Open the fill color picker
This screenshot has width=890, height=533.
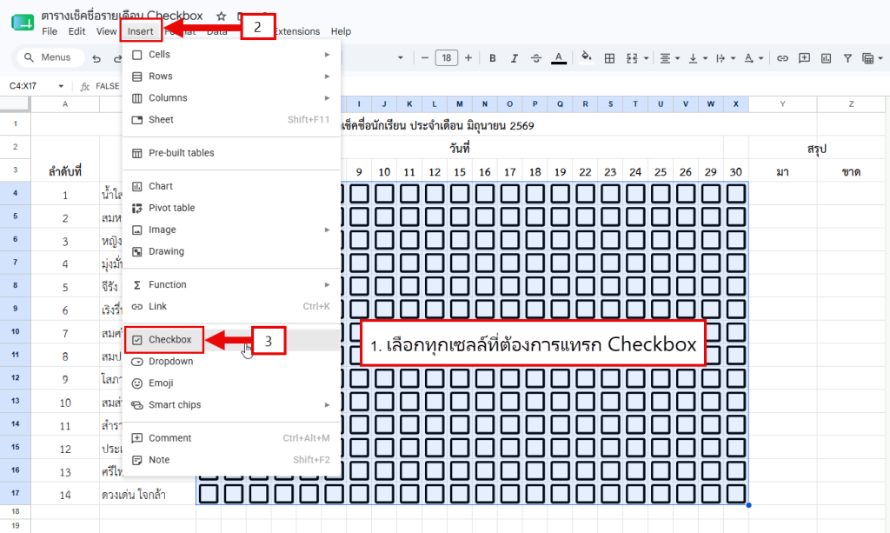coord(587,58)
